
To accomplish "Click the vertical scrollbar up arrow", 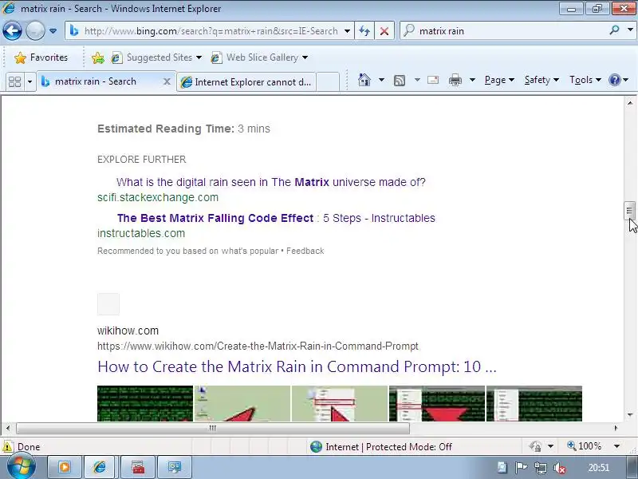I will (630, 103).
